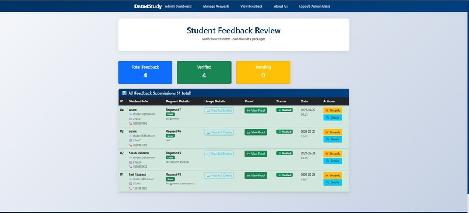Select the Proof column header
Viewport: 469px width, 213px height.
pyautogui.click(x=249, y=101)
